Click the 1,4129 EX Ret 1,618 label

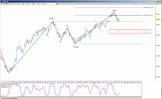point(148,7)
